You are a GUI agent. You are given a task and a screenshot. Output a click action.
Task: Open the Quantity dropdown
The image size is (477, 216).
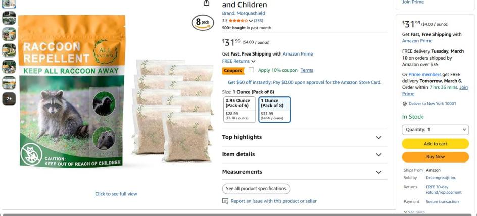click(436, 130)
